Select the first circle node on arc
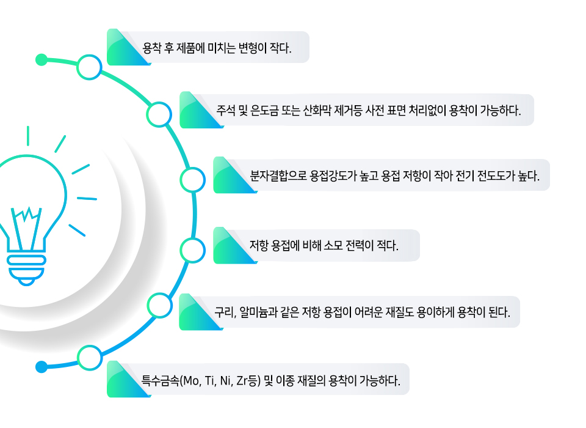The height and width of the screenshot is (428, 586). coord(89,67)
